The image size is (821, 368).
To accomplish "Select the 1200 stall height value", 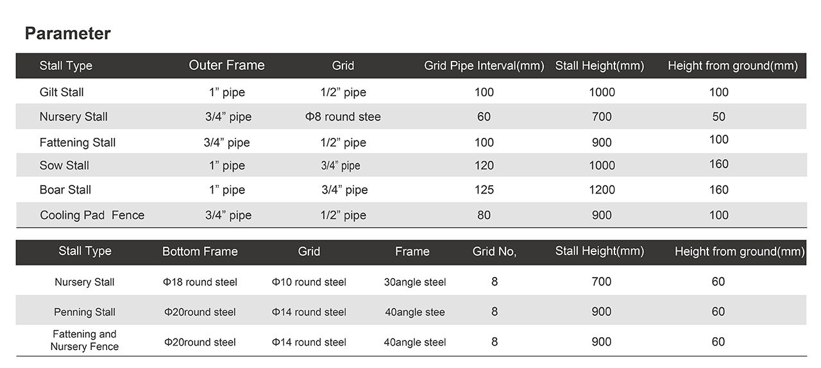I will (x=602, y=190).
